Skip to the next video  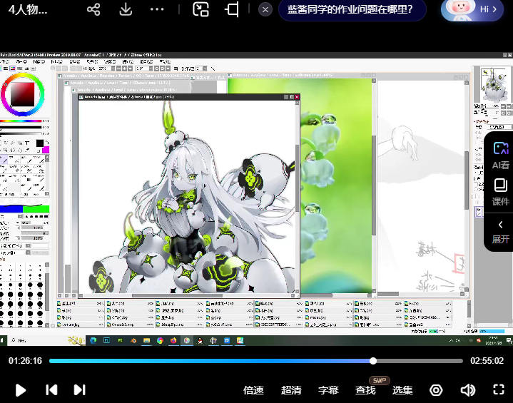(79, 389)
